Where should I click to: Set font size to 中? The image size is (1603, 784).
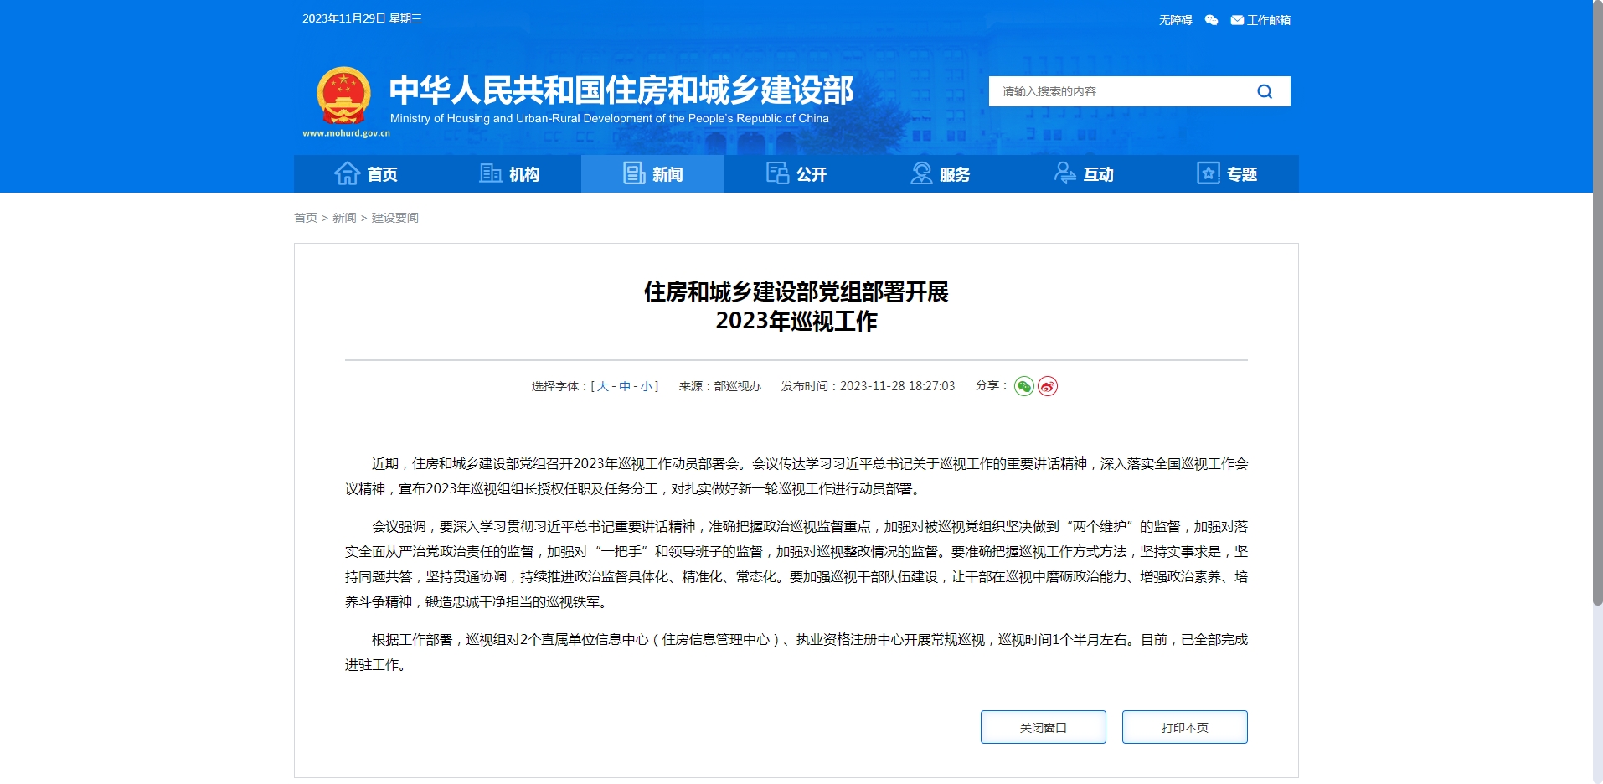coord(625,386)
